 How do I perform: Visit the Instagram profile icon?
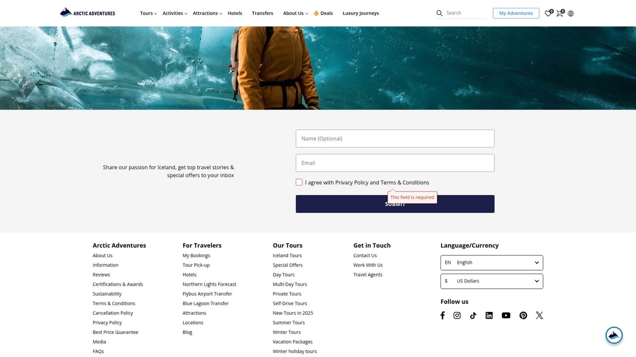457,315
